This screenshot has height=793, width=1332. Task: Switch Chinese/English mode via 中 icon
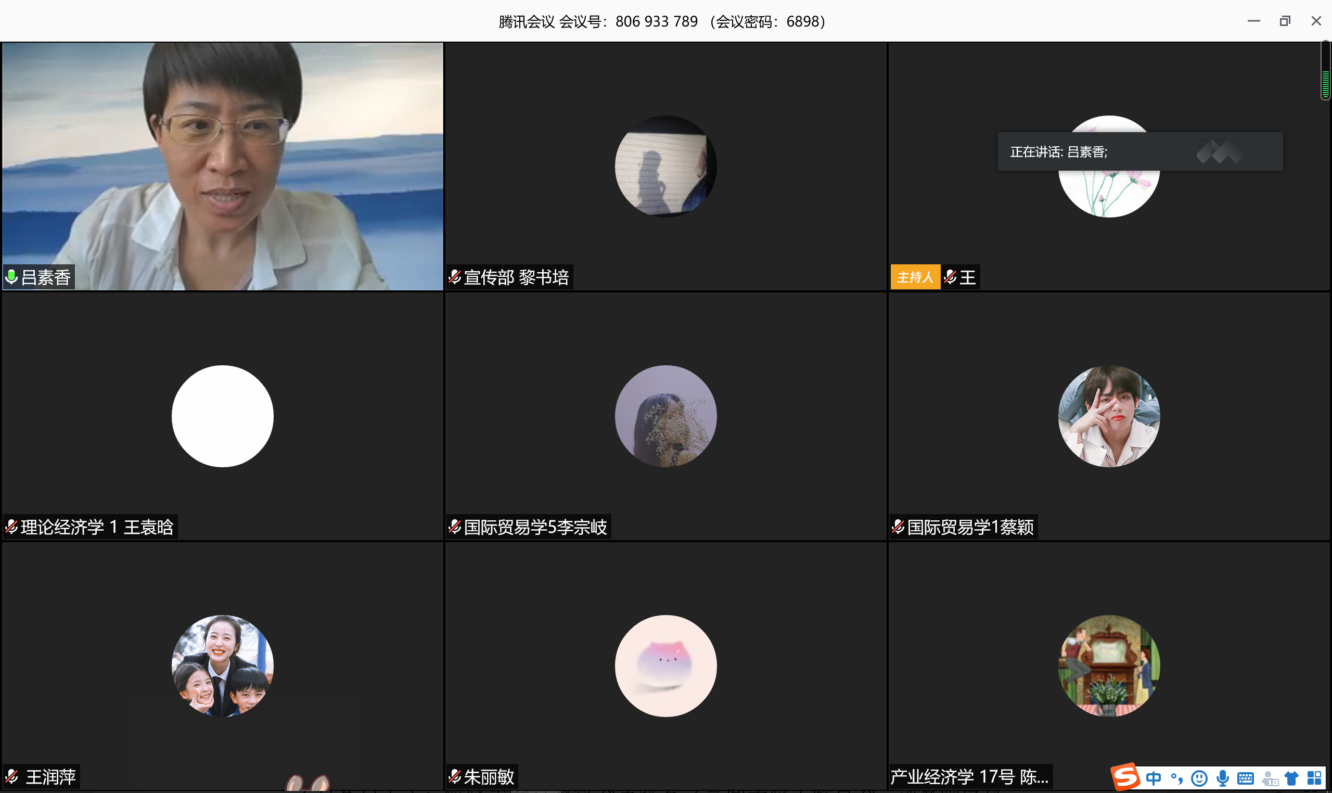click(x=1153, y=778)
